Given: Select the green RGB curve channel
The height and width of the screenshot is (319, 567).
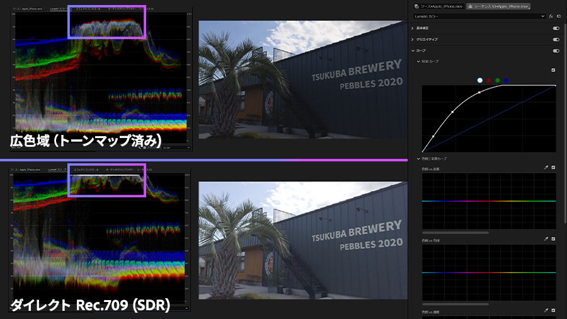Looking at the screenshot, I should tap(498, 80).
